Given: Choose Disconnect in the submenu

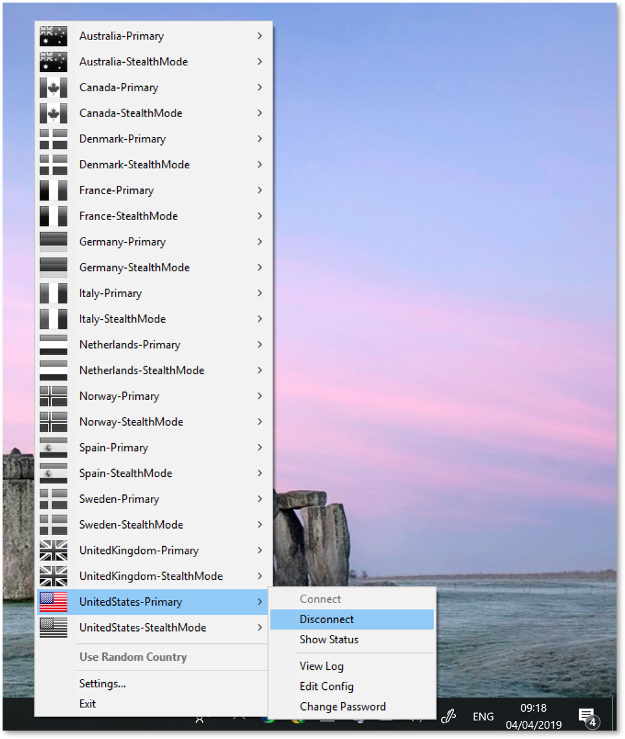Looking at the screenshot, I should click(x=352, y=619).
